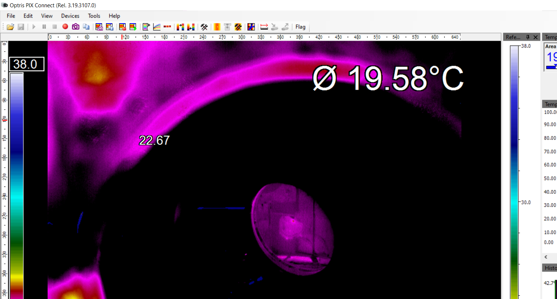Click the Open file folder icon
The image size is (557, 299).
coord(10,27)
